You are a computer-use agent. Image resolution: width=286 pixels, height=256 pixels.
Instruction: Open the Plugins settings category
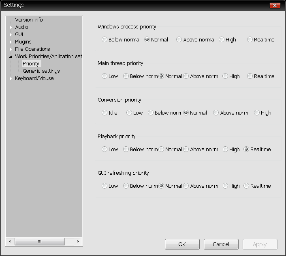pos(23,42)
